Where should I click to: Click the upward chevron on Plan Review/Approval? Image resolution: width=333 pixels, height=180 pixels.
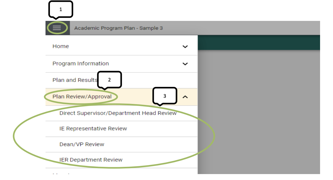185,96
